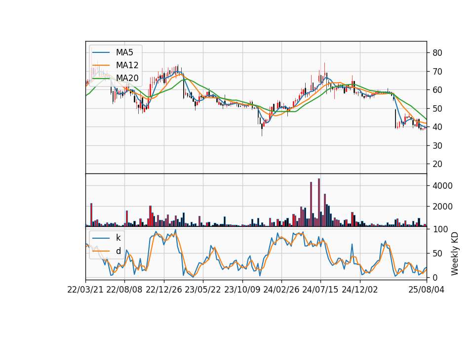This screenshot has height=341, width=474.
Task: Click the 2000 volume axis label
Action: coord(442,207)
